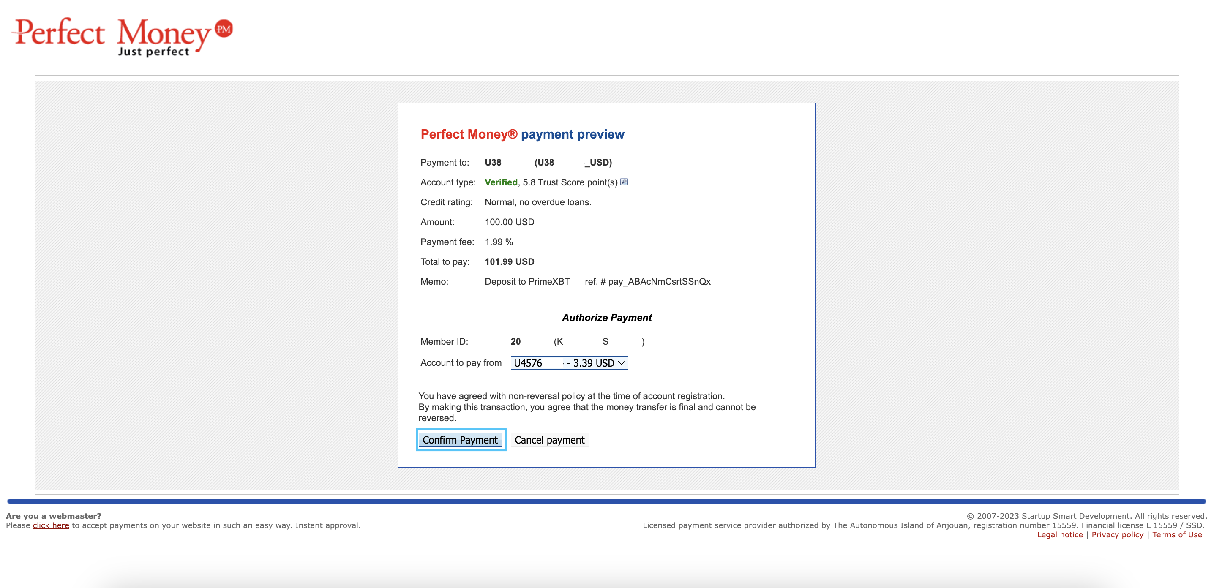Click the red PM circle badge
This screenshot has height=588, width=1211.
point(224,29)
